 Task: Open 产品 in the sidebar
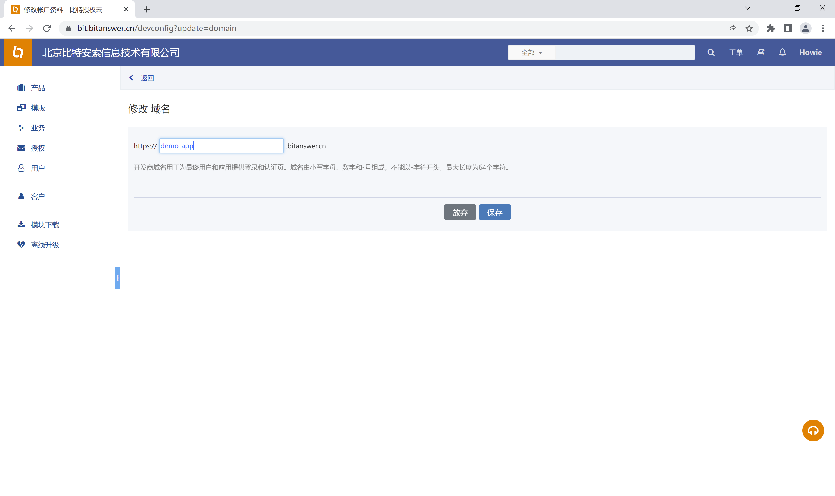point(38,88)
